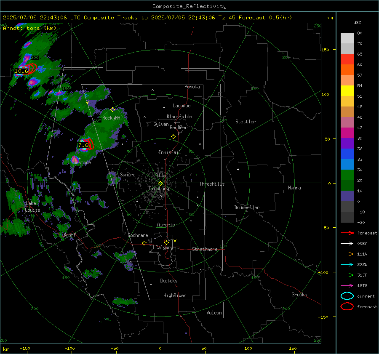Click the 7.6 km storm top label

click(x=83, y=145)
